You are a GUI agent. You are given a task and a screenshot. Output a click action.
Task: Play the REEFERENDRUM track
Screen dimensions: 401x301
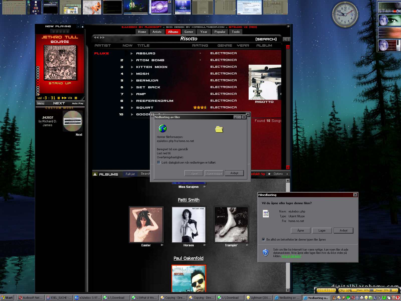[132, 101]
